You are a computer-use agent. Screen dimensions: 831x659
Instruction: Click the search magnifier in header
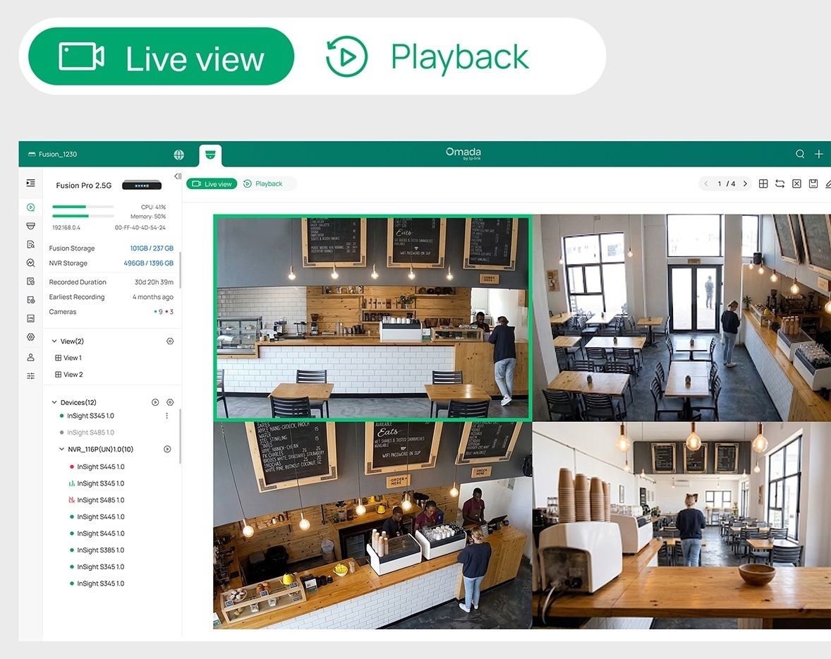[800, 154]
